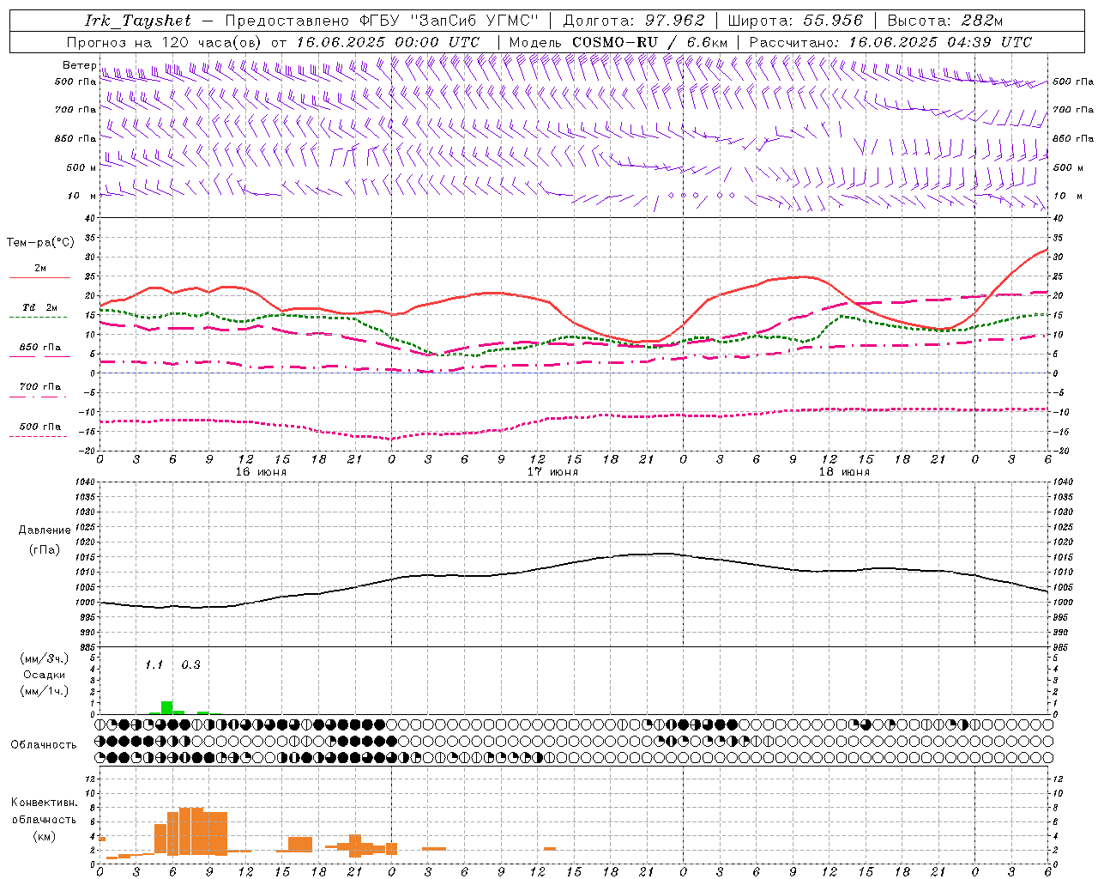Click the elevation value "Высота: 282м"
The image size is (1098, 879).
click(x=944, y=21)
